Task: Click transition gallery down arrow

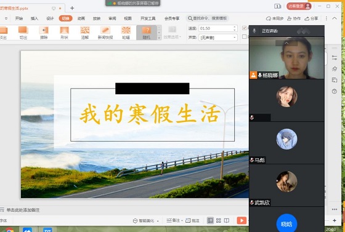Action: point(159,33)
